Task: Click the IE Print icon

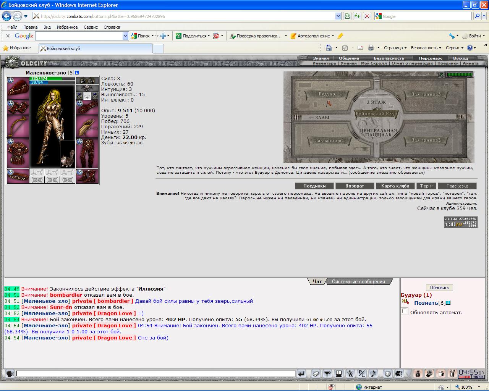Action: [x=370, y=48]
